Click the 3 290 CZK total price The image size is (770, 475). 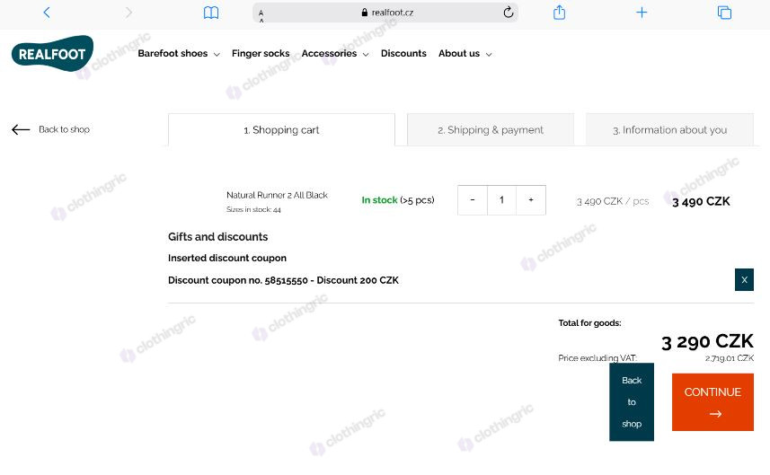(x=707, y=341)
